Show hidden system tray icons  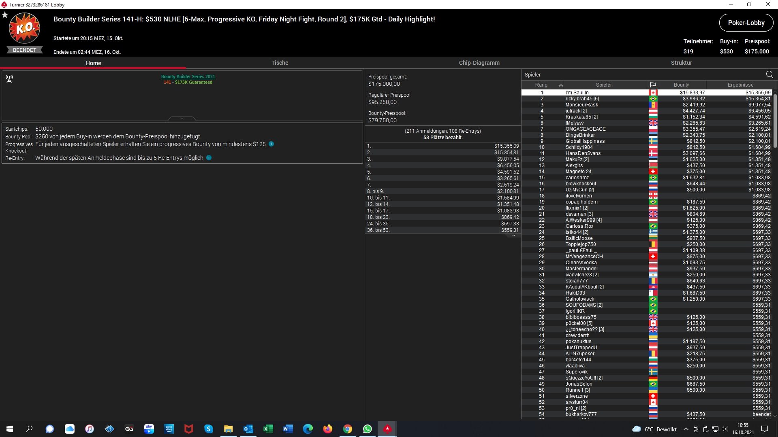click(x=686, y=429)
